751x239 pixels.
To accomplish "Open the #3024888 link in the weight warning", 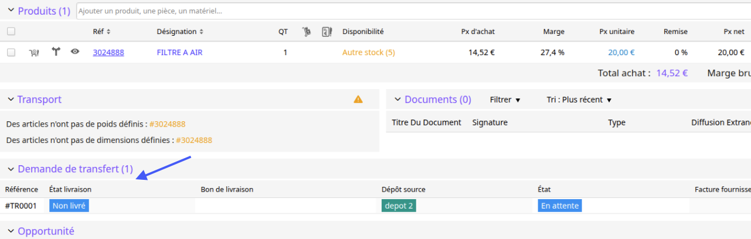I will coord(168,124).
